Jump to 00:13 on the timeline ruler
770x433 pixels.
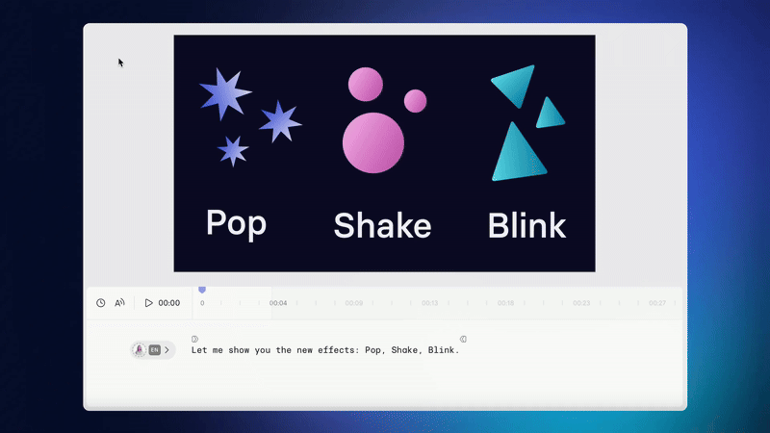click(x=429, y=303)
